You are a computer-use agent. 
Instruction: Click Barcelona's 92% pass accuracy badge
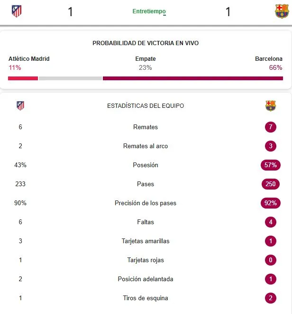tap(271, 203)
